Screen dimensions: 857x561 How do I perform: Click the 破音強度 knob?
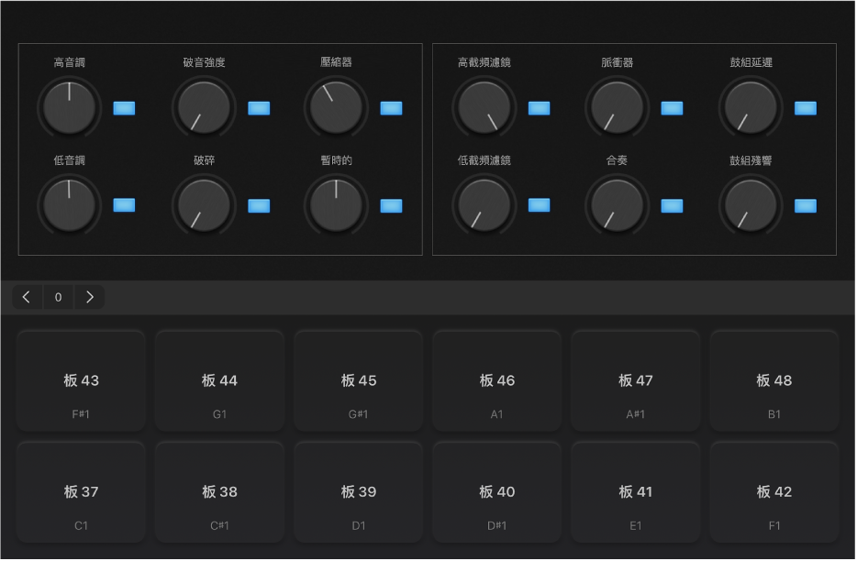[x=204, y=107]
